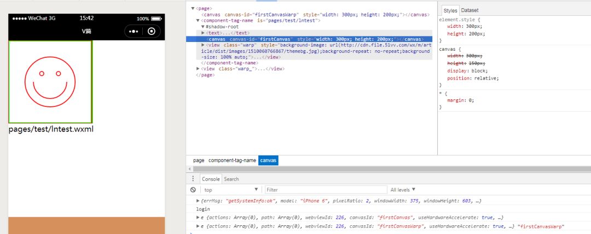Select the Console tab
This screenshot has height=234, width=591.
210,179
